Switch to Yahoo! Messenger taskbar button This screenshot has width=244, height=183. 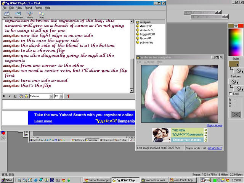point(97,180)
